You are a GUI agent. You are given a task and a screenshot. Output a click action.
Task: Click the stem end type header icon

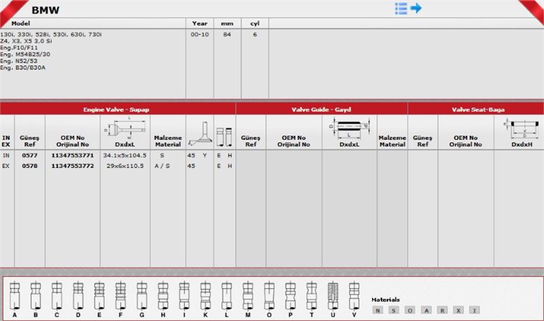tap(224, 137)
